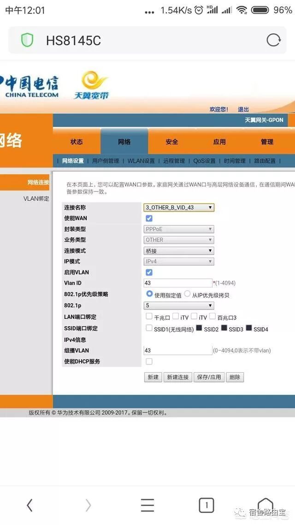This screenshot has width=295, height=525.
Task: Select the 网络 main tab
Action: click(124, 142)
